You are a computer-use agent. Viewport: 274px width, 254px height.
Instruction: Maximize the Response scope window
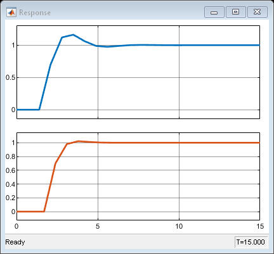click(x=236, y=12)
